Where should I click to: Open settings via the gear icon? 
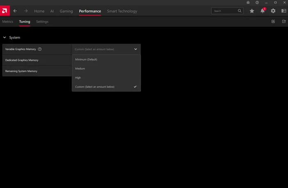click(x=273, y=11)
